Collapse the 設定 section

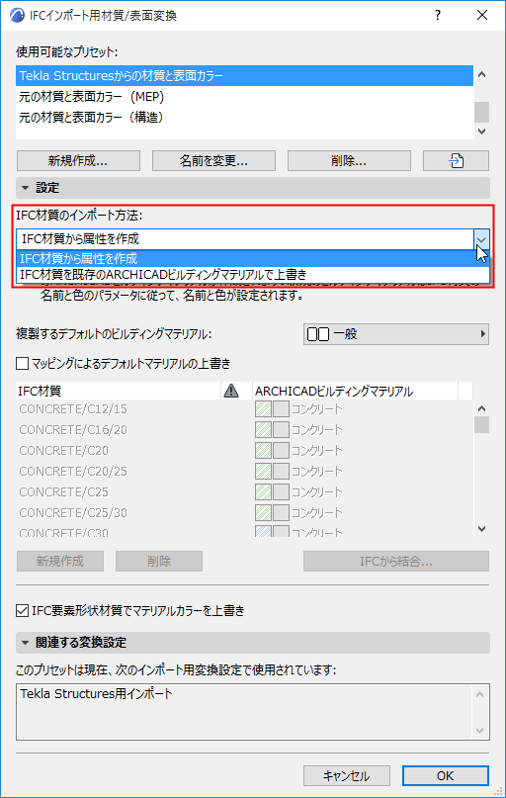coord(25,188)
